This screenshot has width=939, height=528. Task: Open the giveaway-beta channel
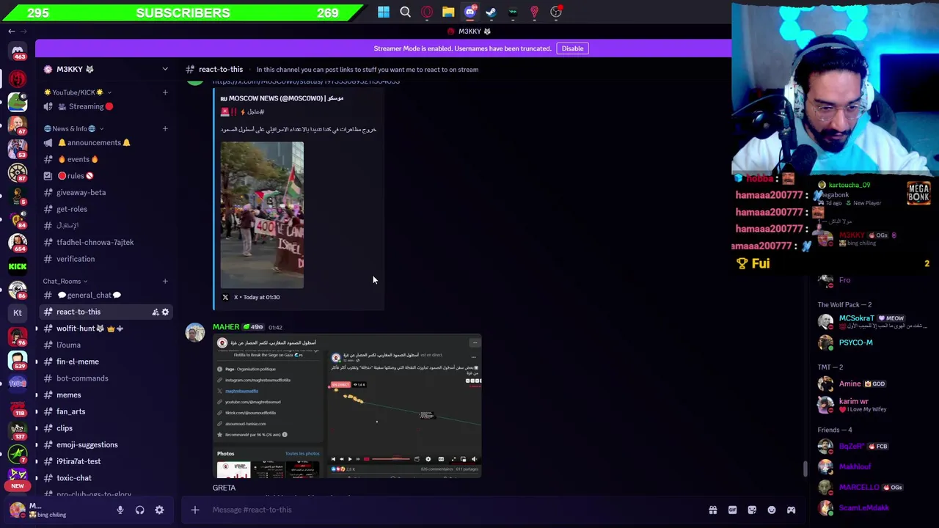(105, 193)
